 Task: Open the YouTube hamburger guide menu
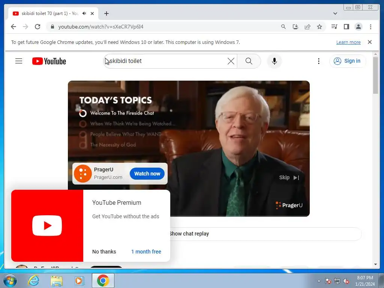[x=19, y=61]
